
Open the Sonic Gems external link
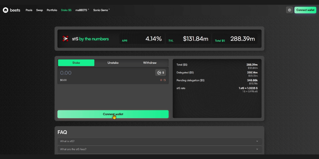(101, 10)
